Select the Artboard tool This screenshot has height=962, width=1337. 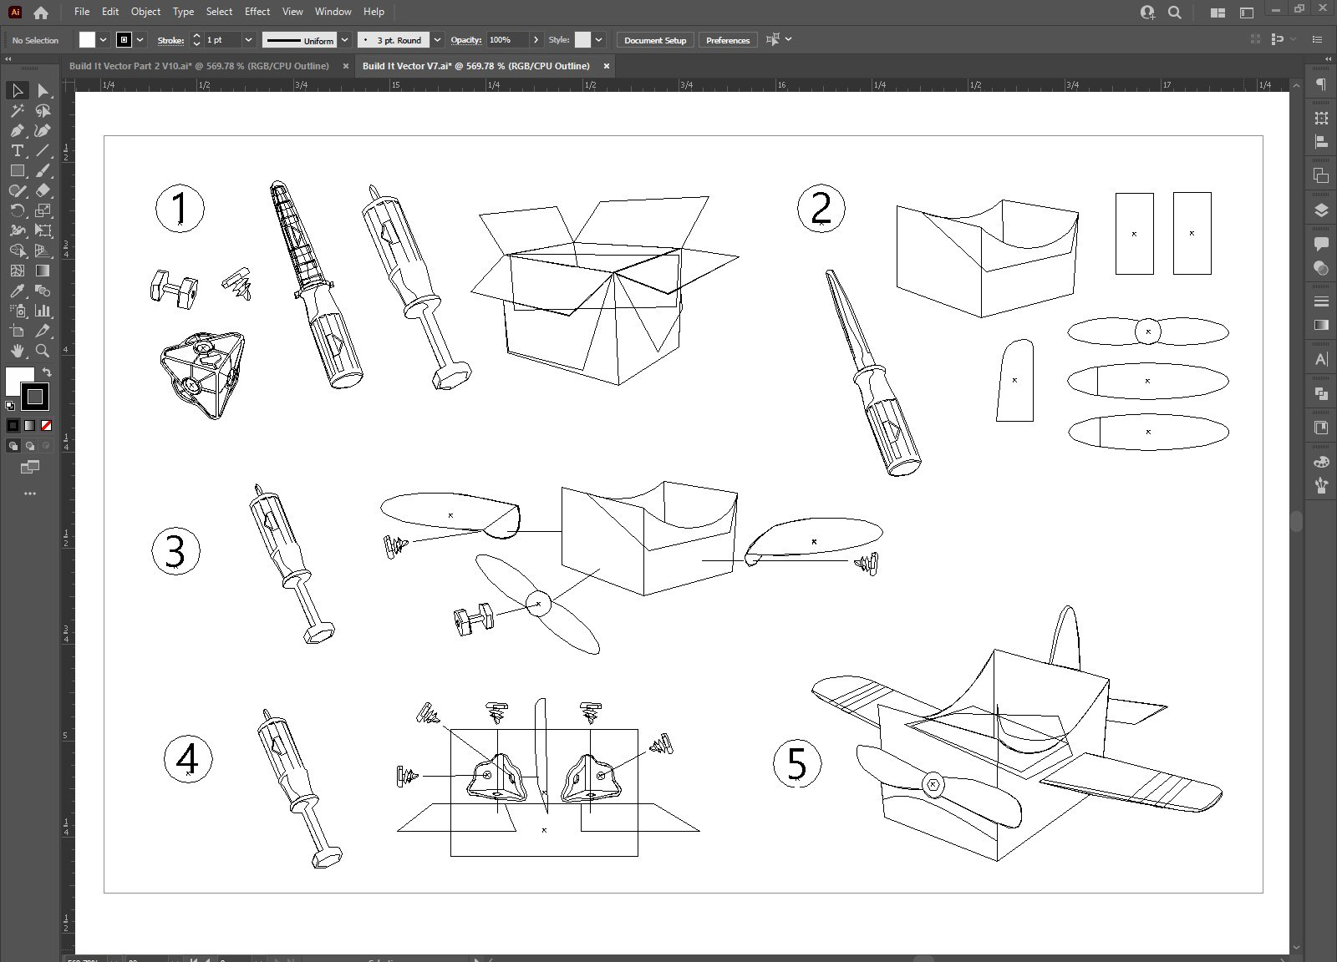coord(17,331)
